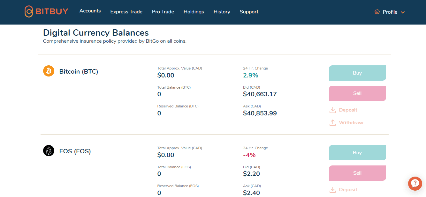Sell Bitcoin with the Sell button
The image size is (426, 197).
[x=357, y=93]
